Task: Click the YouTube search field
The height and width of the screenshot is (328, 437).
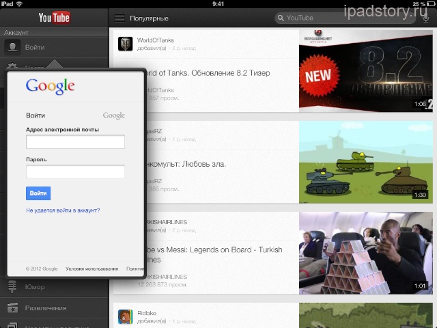Action: (x=345, y=18)
